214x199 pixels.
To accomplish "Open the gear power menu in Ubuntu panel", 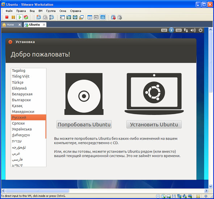I will coord(200,30).
